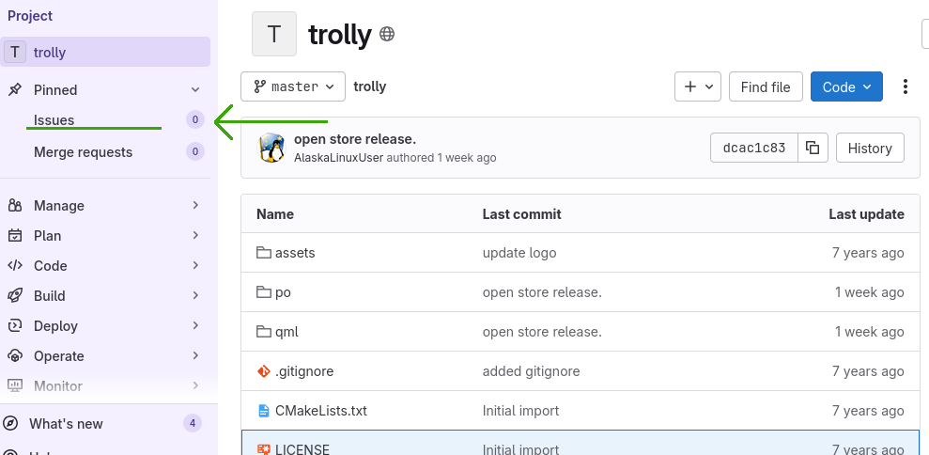Viewport: 929px width, 455px height.
Task: Open Merge requests in the sidebar
Action: tap(84, 152)
